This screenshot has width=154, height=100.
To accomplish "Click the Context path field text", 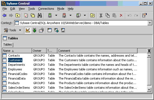I will tap(64, 23).
